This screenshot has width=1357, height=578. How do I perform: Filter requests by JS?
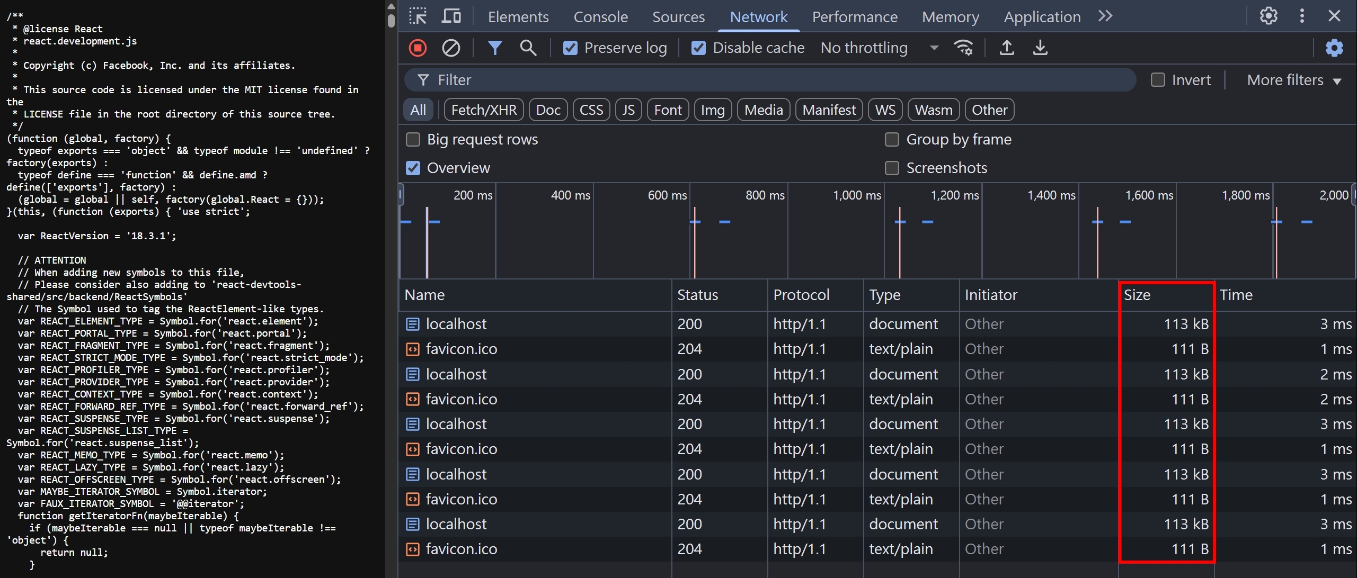click(628, 110)
